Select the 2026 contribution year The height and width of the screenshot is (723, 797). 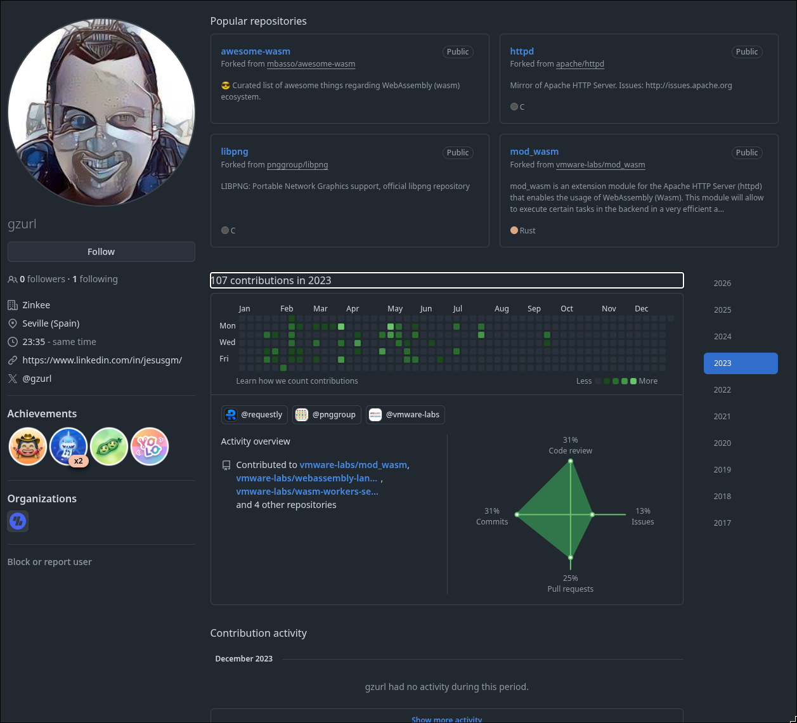point(741,283)
